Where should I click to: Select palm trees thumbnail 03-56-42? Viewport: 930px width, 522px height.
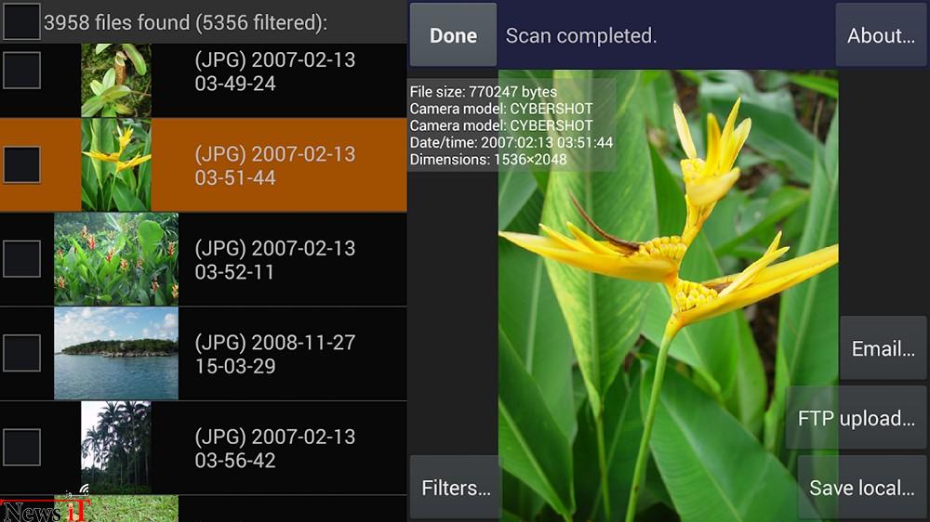pos(115,448)
